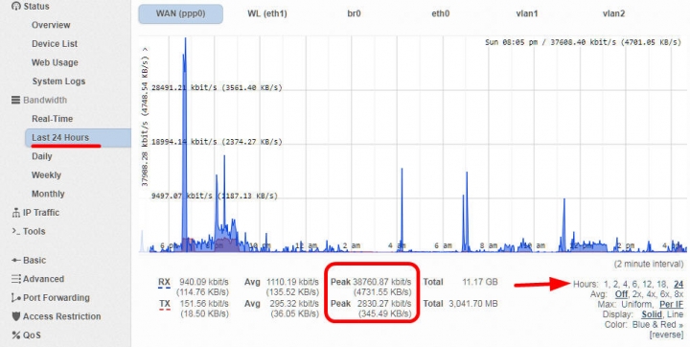
Task: Switch to the br0 tab
Action: coord(354,13)
